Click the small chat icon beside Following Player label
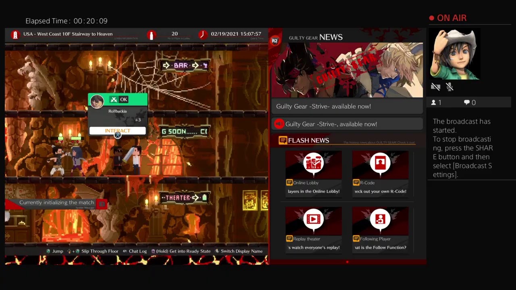This screenshot has width=516, height=290. tap(356, 238)
